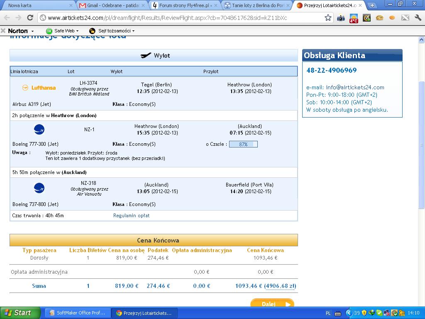Click the Lufthansa airline logo
The height and width of the screenshot is (319, 425).
click(39, 88)
